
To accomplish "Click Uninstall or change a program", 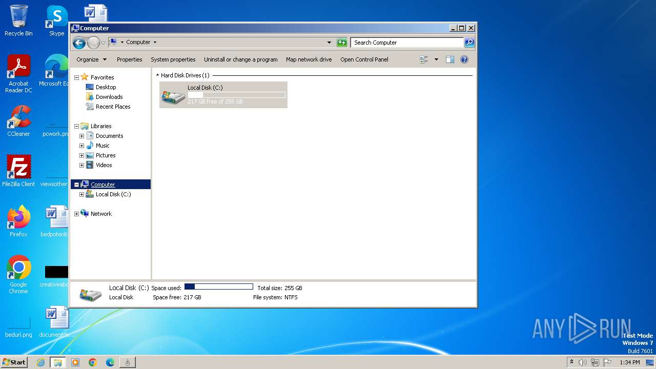I will [x=241, y=59].
